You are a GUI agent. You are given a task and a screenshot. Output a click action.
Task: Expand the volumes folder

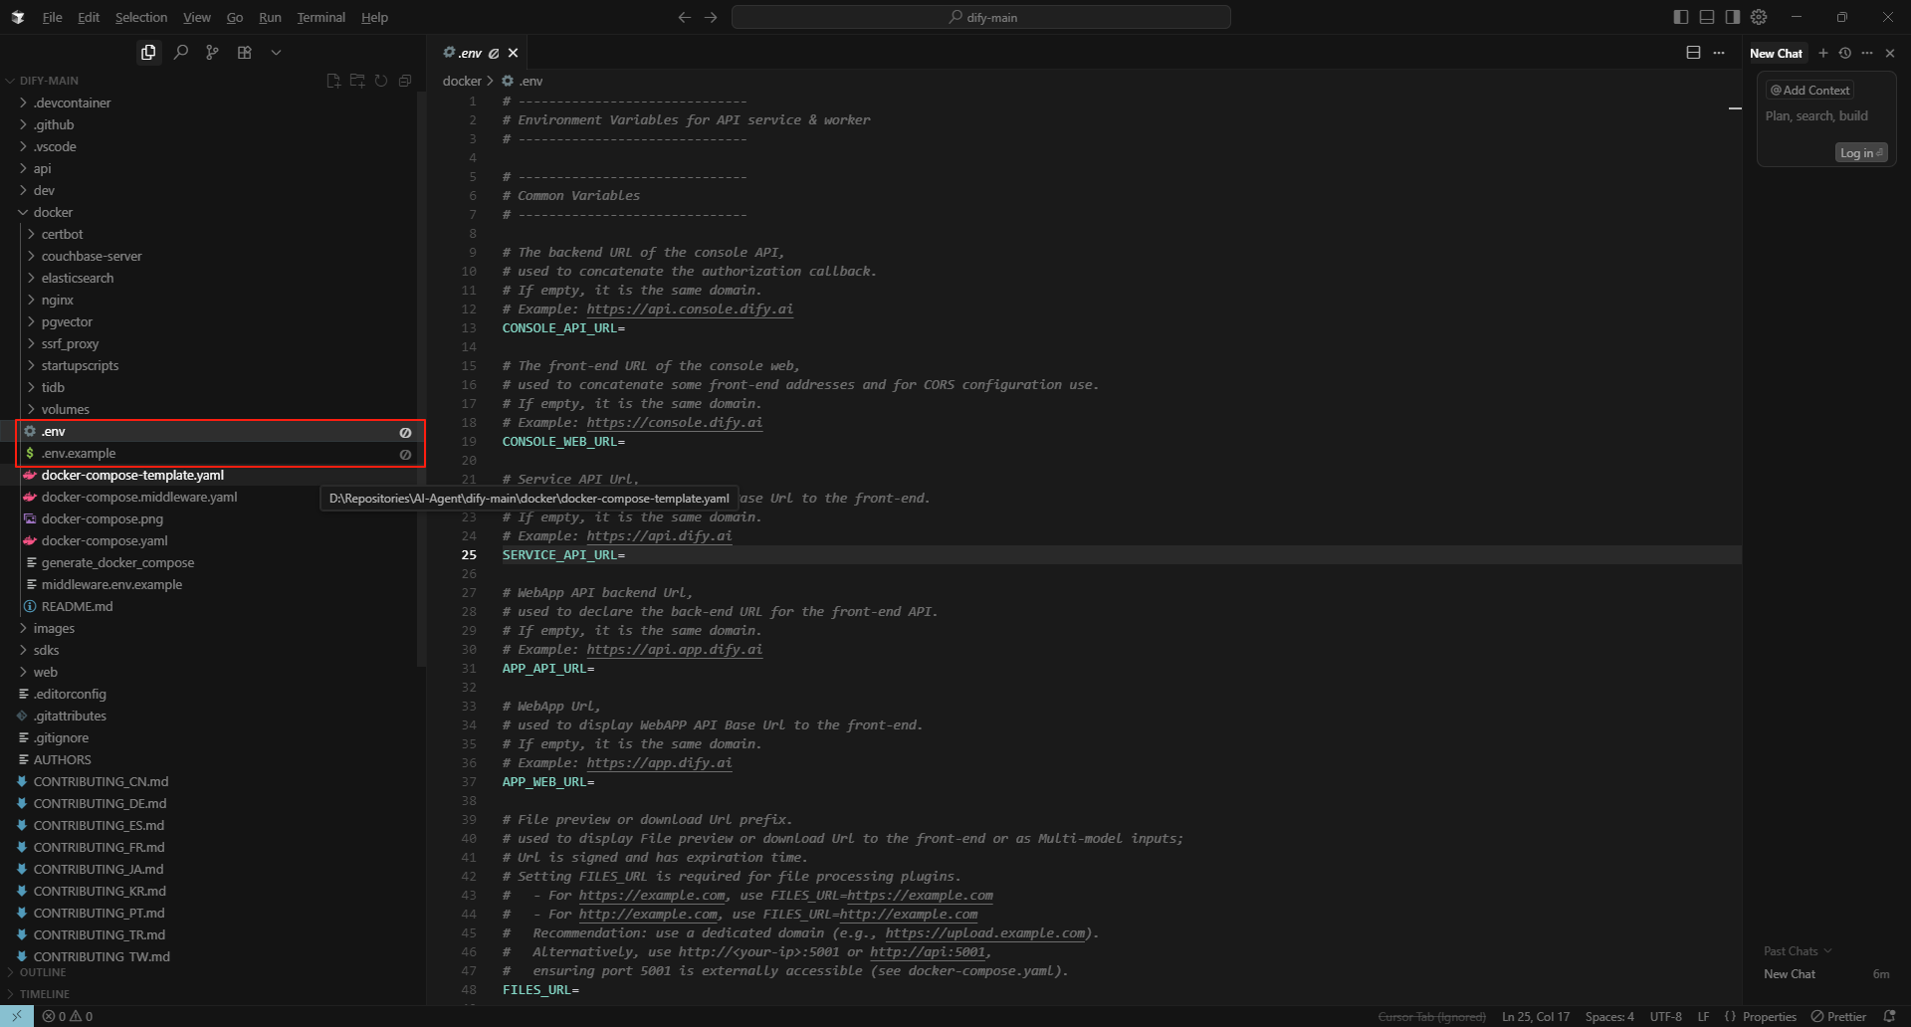tap(66, 409)
